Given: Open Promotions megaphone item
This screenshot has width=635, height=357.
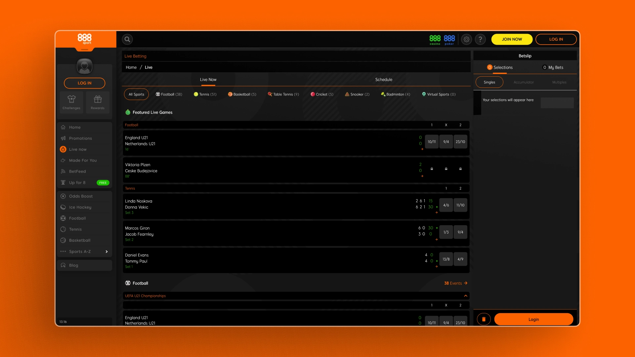Looking at the screenshot, I should pos(85,138).
